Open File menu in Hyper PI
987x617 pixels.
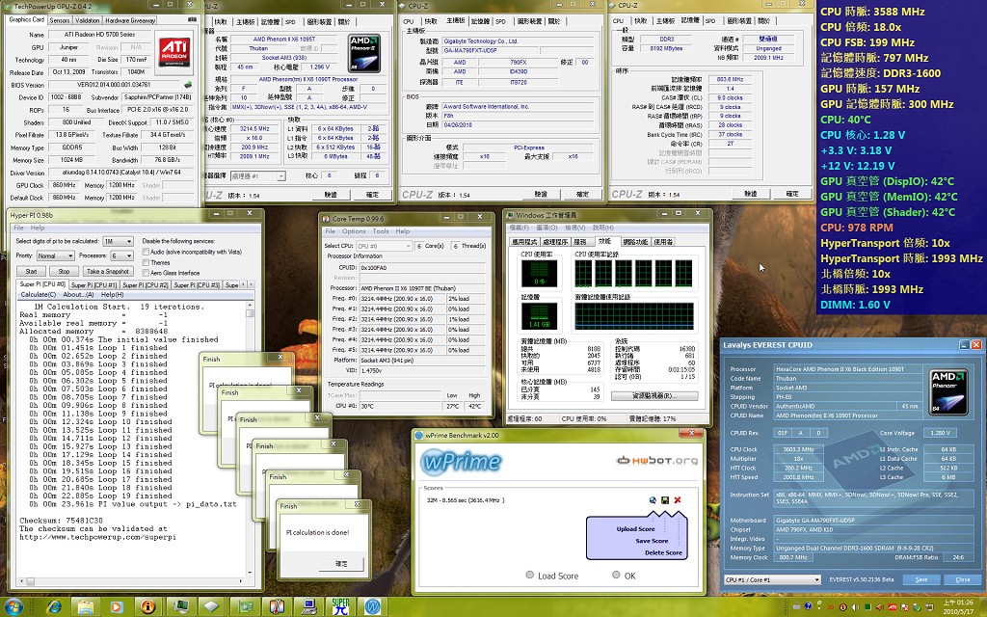tap(19, 228)
